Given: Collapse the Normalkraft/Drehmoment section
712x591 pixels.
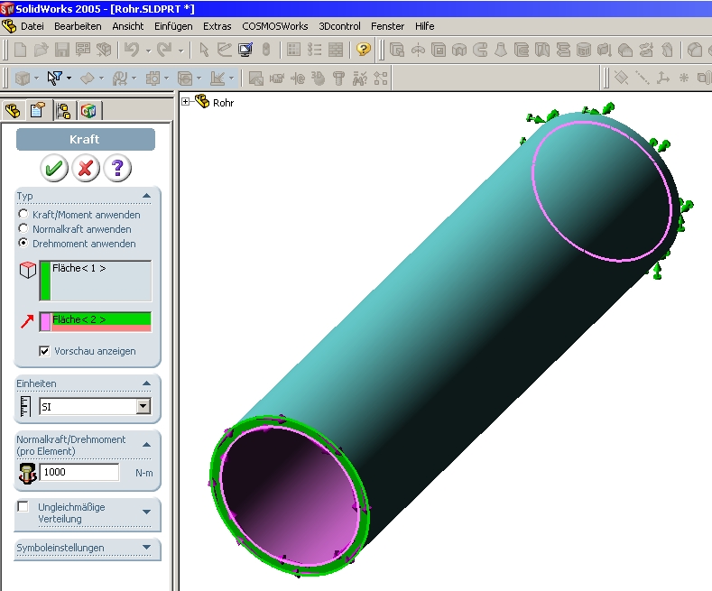Looking at the screenshot, I should pos(146,445).
